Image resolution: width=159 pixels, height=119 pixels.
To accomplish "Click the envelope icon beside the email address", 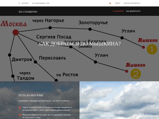I will (x=33, y=3).
